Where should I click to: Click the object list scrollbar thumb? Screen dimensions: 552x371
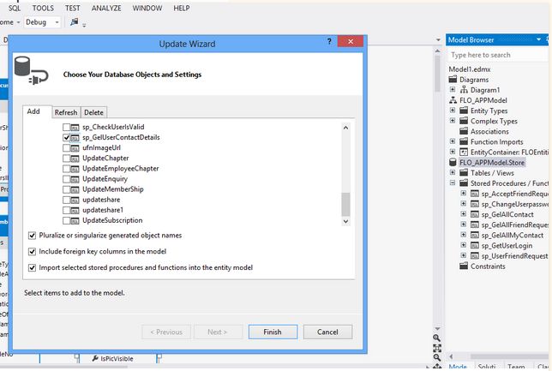click(345, 204)
